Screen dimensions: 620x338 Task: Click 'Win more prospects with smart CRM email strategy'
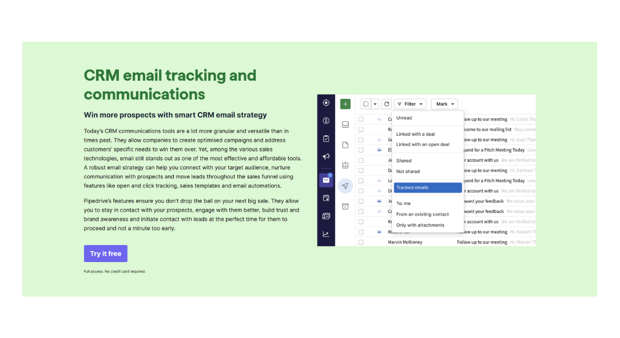[x=175, y=115]
